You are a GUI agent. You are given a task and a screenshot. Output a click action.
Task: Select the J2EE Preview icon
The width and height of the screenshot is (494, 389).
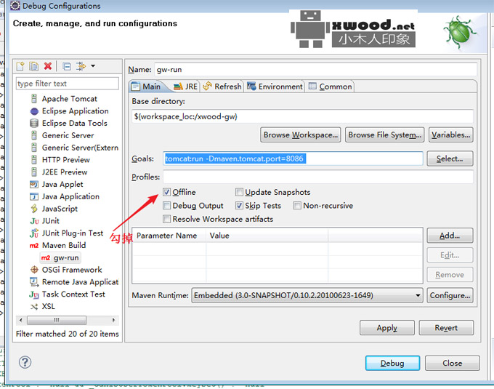coord(34,172)
